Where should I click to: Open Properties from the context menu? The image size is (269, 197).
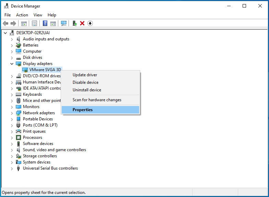click(100, 110)
